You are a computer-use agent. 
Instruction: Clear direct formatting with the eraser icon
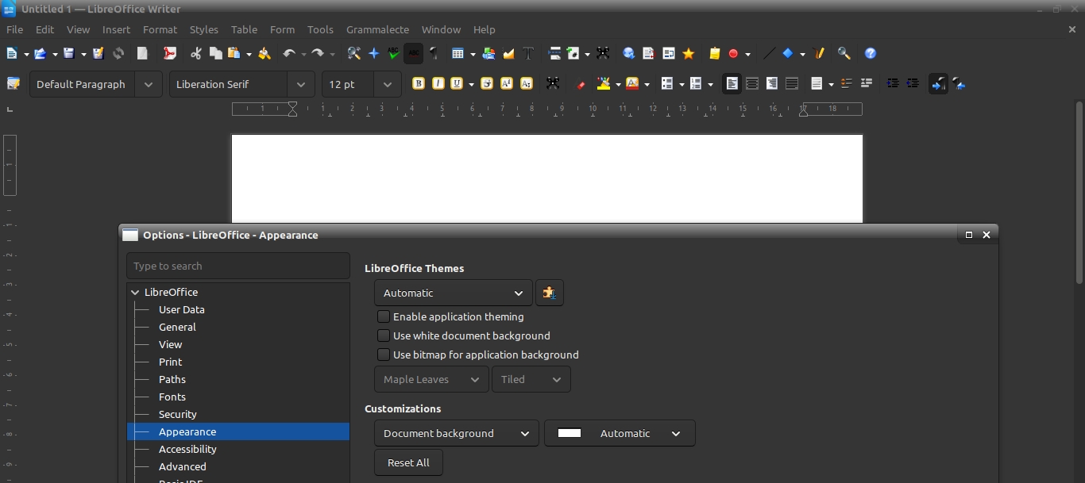tap(581, 83)
